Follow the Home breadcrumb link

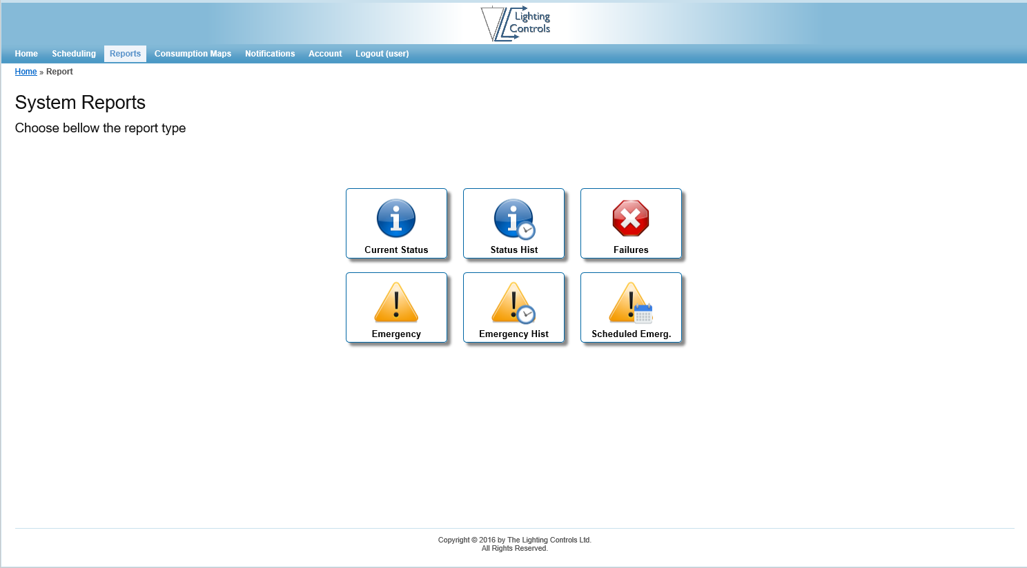pos(26,72)
